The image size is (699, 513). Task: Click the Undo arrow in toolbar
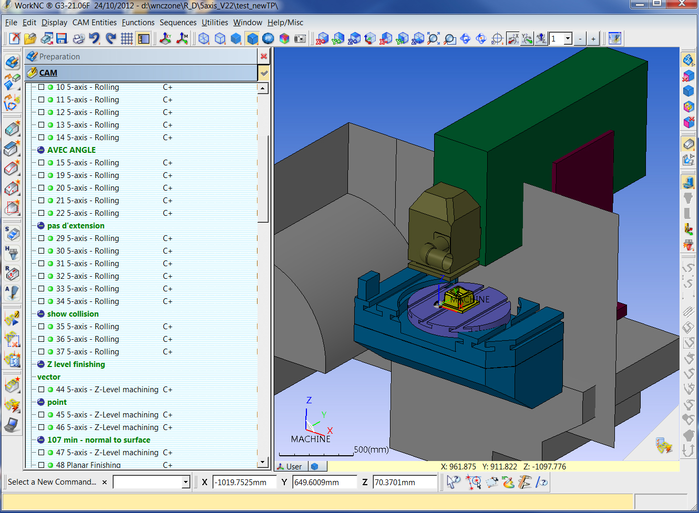[94, 38]
